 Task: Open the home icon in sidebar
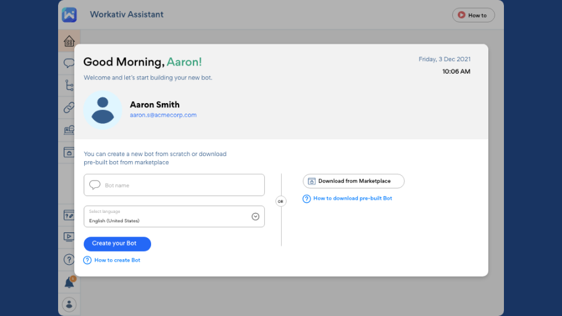tap(69, 41)
